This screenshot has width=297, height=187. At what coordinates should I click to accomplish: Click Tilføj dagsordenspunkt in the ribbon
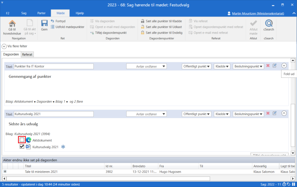tap(108, 33)
